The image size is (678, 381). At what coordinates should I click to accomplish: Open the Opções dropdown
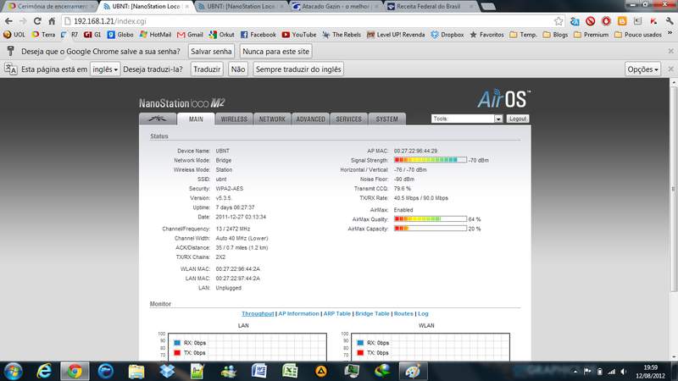pyautogui.click(x=642, y=69)
